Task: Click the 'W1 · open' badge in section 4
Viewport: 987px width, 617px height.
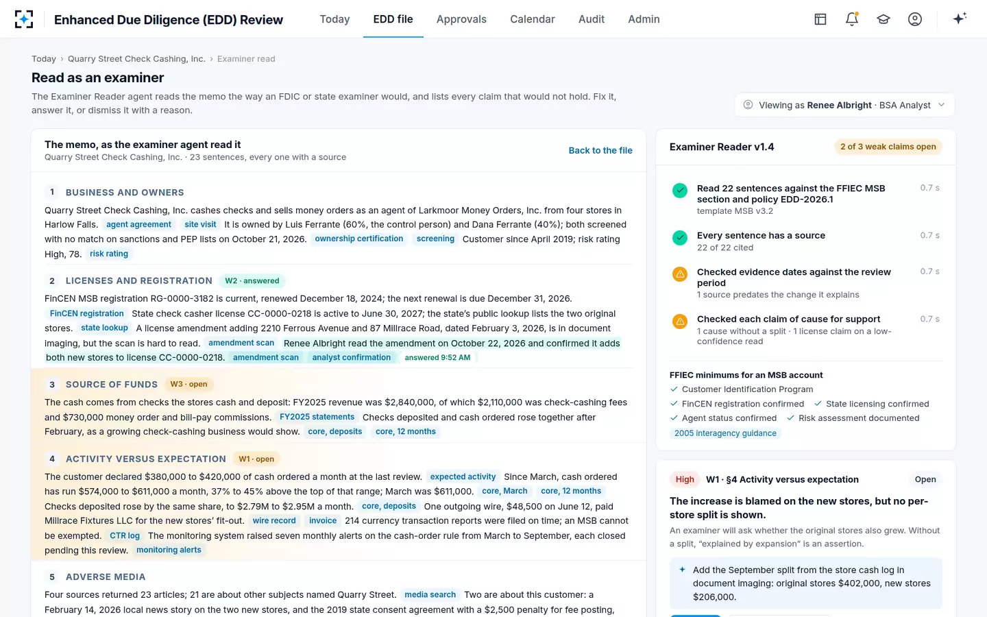Action: pyautogui.click(x=256, y=459)
